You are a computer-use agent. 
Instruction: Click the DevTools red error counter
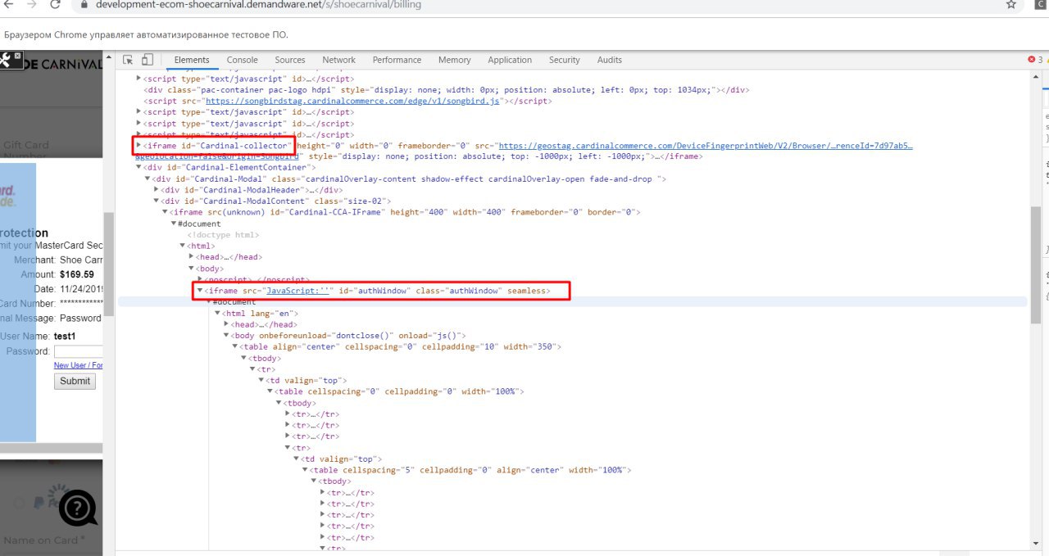pos(1035,60)
